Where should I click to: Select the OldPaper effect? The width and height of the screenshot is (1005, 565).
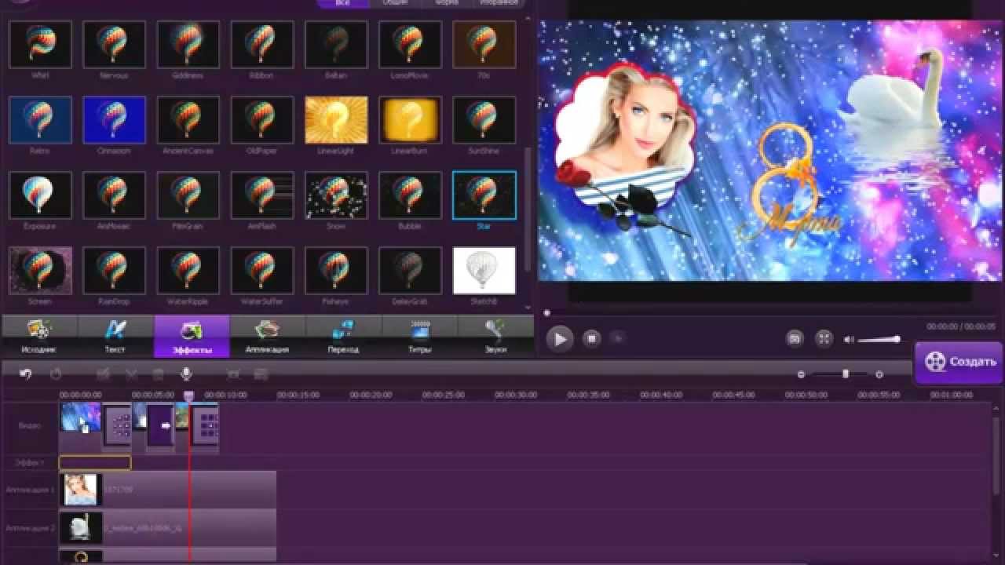262,119
